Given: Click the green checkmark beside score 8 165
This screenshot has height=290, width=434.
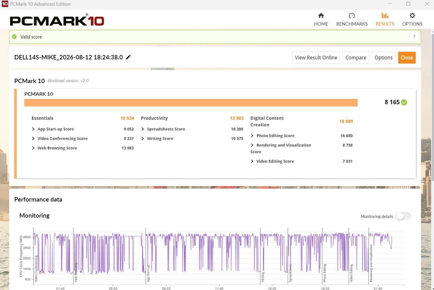Looking at the screenshot, I should (404, 102).
